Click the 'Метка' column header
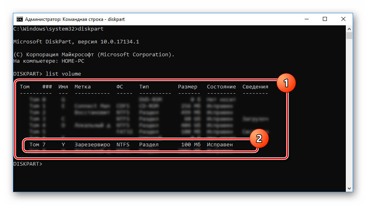The width and height of the screenshot is (366, 205). (x=83, y=86)
